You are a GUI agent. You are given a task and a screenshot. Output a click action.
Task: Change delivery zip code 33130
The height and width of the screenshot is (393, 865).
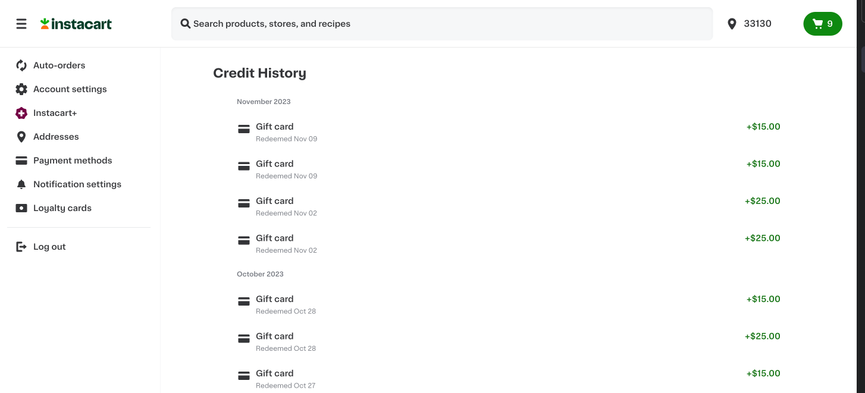click(x=750, y=24)
